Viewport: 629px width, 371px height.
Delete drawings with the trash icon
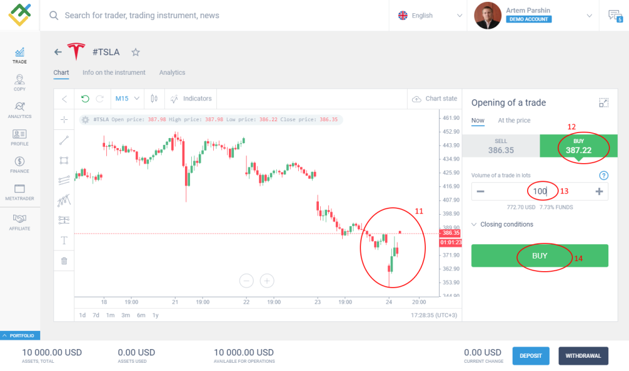(64, 261)
